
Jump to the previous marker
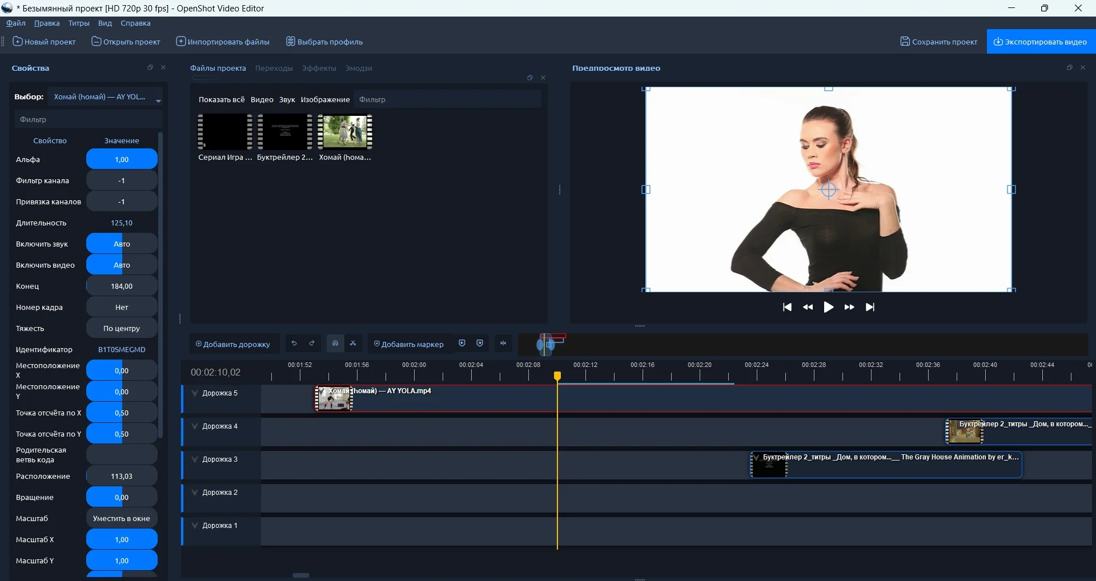tap(462, 344)
